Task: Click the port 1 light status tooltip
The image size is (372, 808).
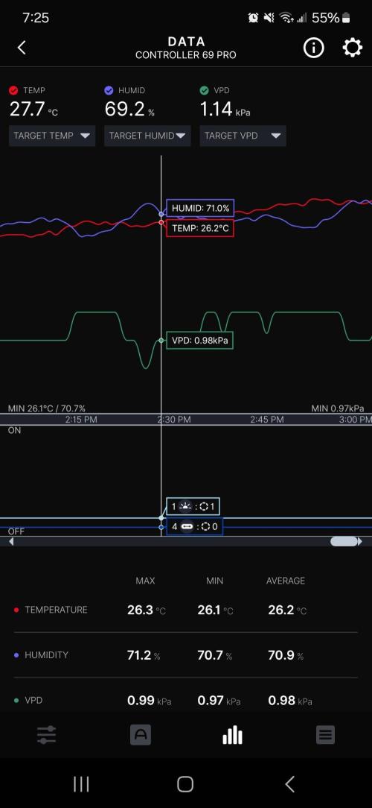Action: tap(193, 507)
